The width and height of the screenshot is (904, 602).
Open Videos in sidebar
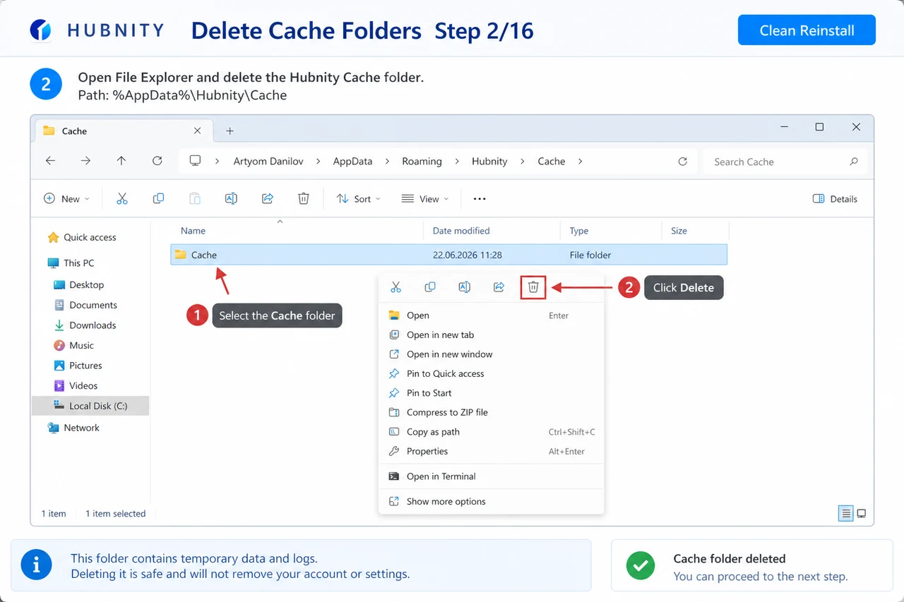76,385
